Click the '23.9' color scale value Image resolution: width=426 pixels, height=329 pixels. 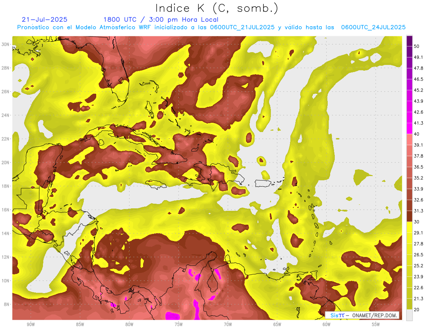coord(419,277)
